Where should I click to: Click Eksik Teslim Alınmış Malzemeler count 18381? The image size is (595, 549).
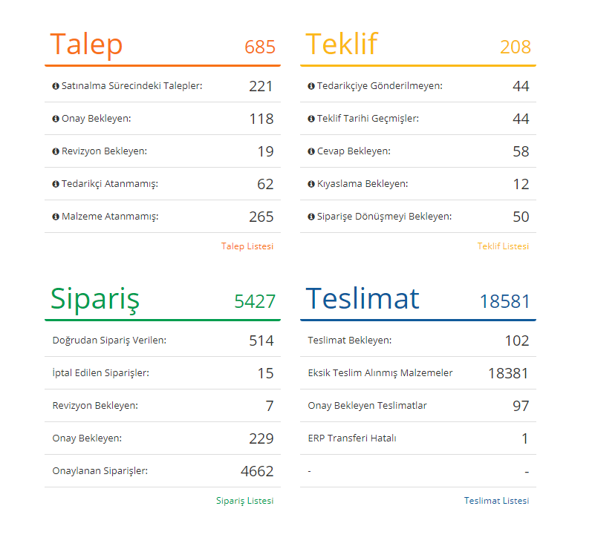point(508,373)
